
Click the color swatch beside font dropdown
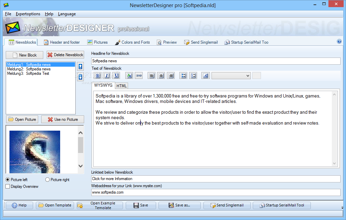257,75
